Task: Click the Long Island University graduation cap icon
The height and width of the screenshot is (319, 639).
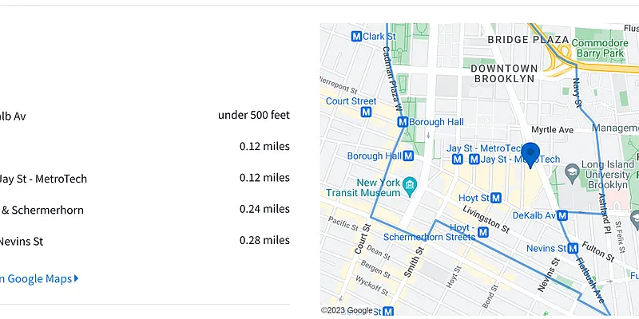Action: [x=573, y=172]
